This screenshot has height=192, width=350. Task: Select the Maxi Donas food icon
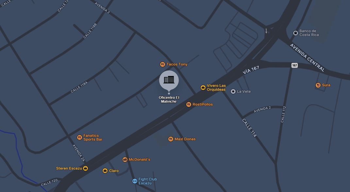[171, 139]
